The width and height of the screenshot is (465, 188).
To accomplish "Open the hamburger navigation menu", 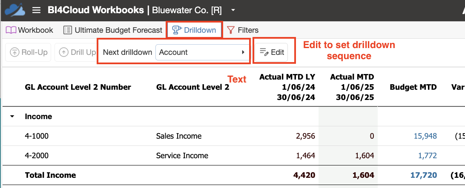I will pyautogui.click(x=36, y=11).
